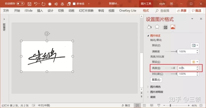Click the 告诉我 search box

point(162,11)
